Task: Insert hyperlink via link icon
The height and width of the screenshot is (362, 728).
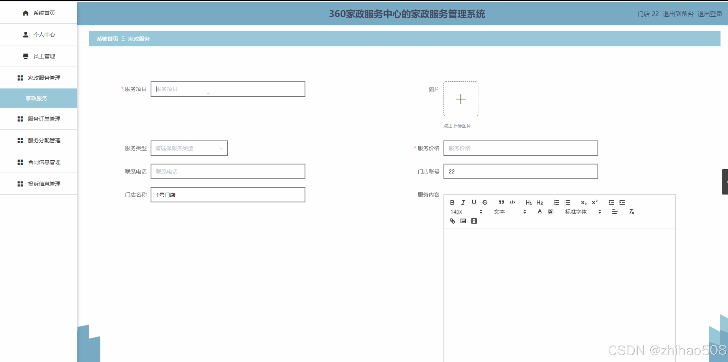Action: (x=452, y=221)
